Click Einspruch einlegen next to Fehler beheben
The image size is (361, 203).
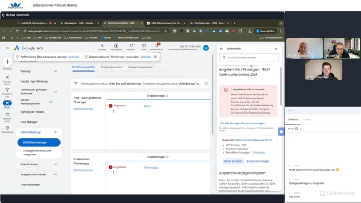tap(258, 161)
